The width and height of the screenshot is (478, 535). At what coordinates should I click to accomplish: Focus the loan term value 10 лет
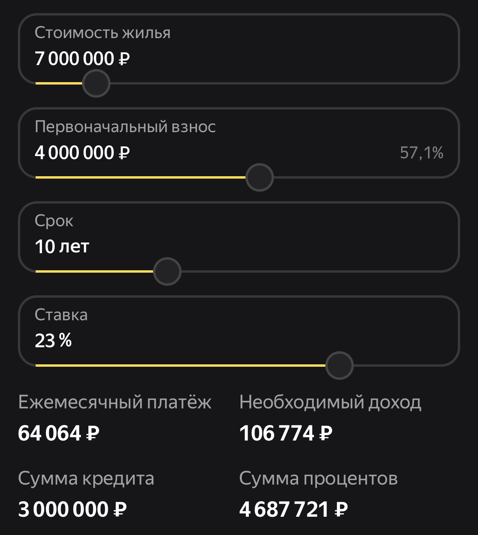coord(62,246)
